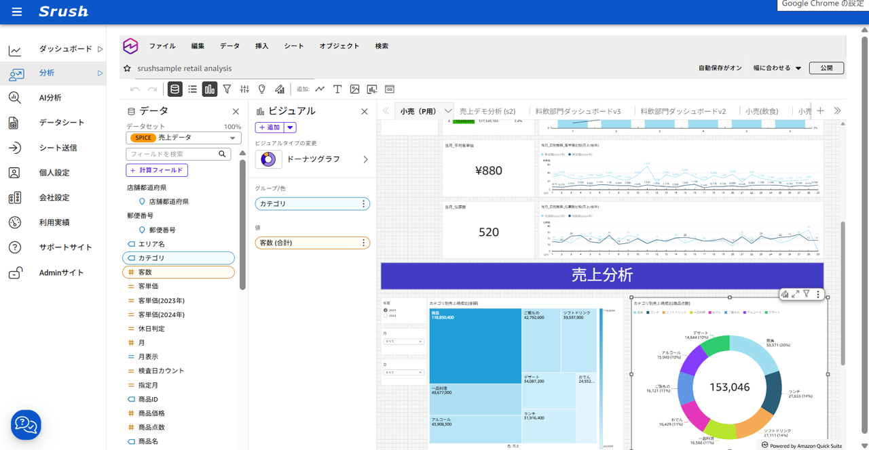This screenshot has width=869, height=450.
Task: Open the filter panel funnel icon
Action: coord(227,89)
